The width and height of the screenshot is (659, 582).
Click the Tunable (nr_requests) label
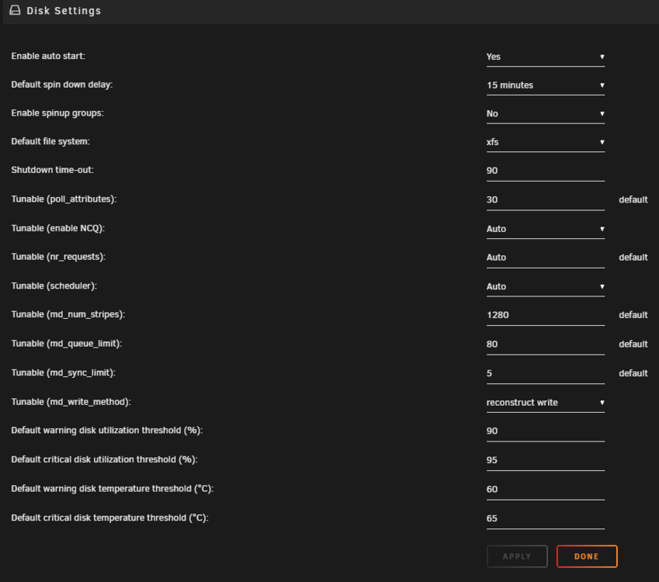[58, 257]
